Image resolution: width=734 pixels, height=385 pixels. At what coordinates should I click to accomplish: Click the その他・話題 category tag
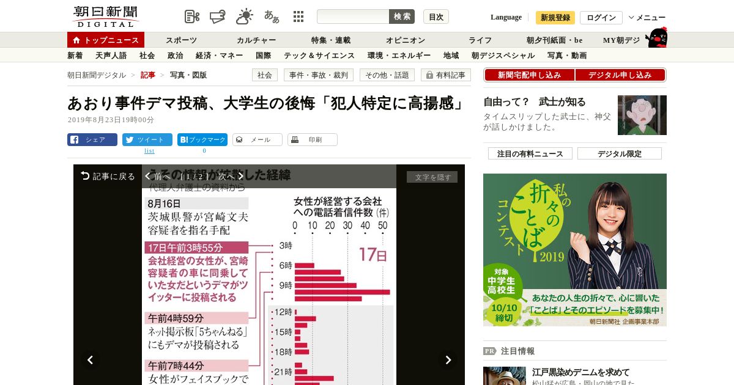tap(387, 75)
